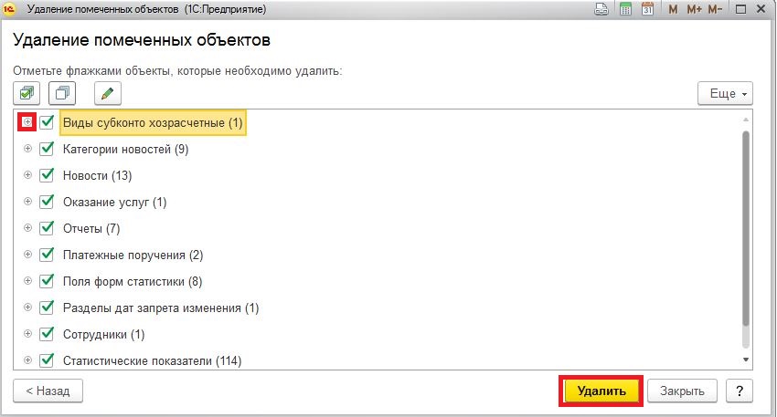Expand the Виды субконто хозрасчетные node
The width and height of the screenshot is (777, 417).
(27, 121)
